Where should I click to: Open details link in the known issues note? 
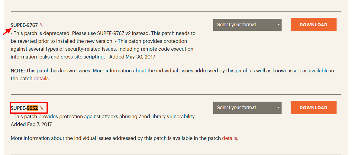[x=41, y=78]
